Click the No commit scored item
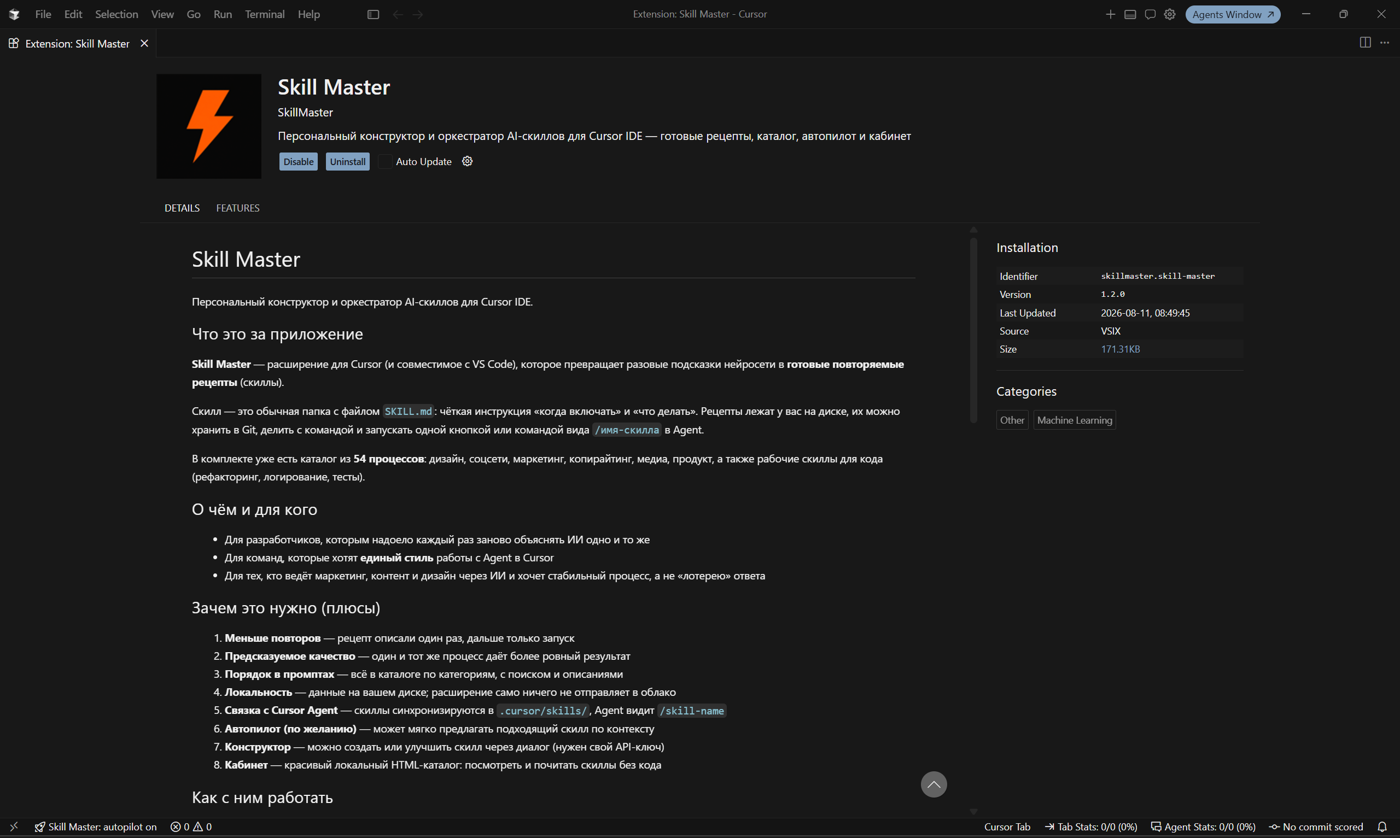1400x838 pixels. pyautogui.click(x=1316, y=827)
